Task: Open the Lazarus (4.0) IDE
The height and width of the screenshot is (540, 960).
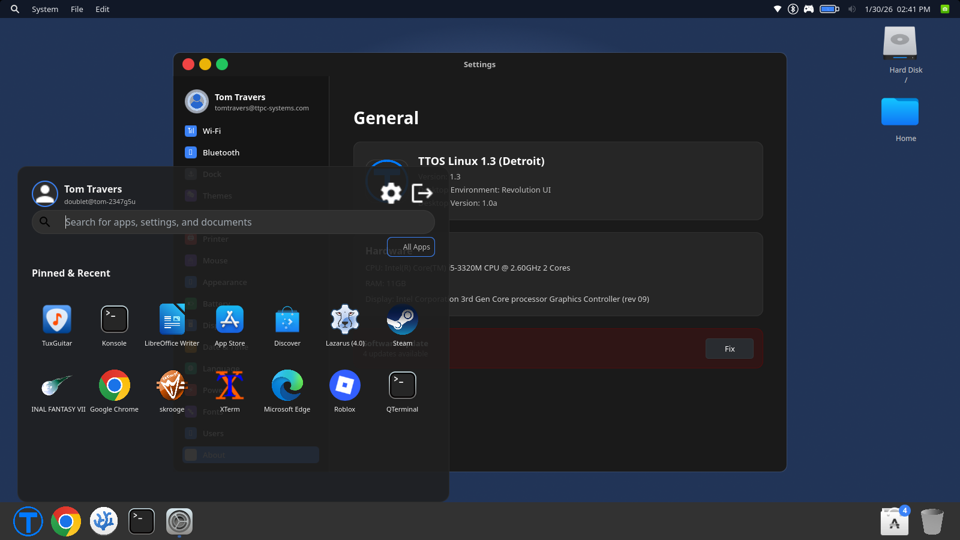Action: [345, 319]
